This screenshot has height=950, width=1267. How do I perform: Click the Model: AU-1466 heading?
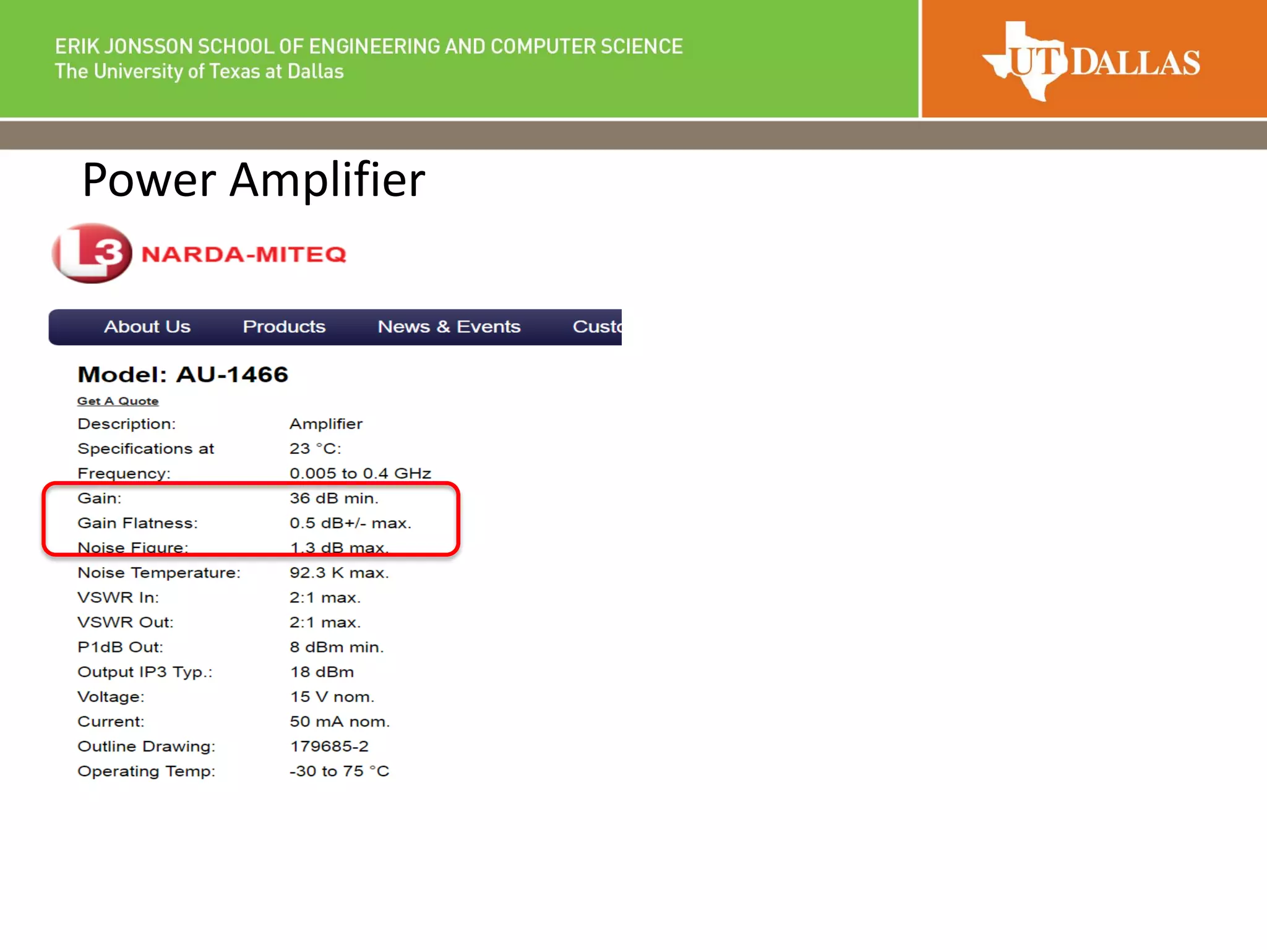tap(183, 374)
